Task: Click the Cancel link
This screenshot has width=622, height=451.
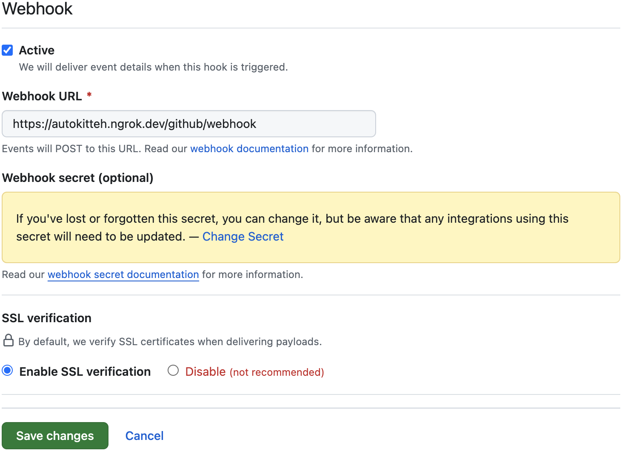Action: point(145,436)
